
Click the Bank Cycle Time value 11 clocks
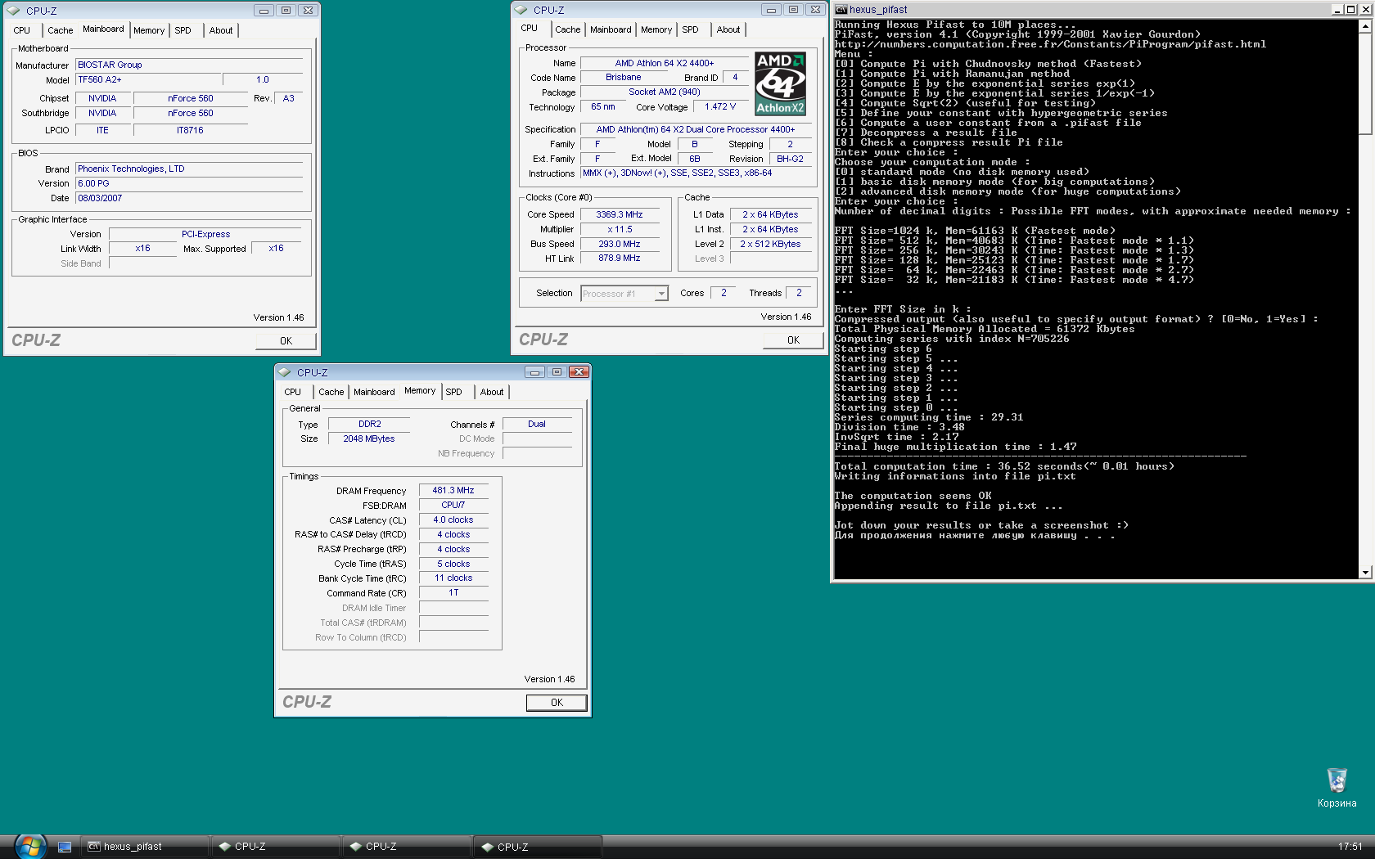(453, 578)
